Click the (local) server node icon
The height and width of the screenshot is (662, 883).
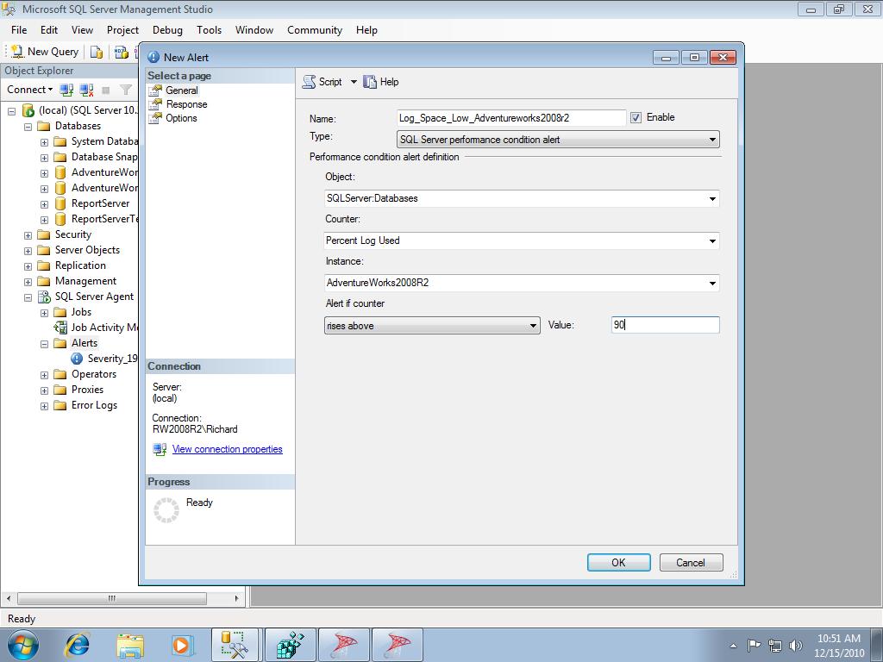tap(28, 110)
